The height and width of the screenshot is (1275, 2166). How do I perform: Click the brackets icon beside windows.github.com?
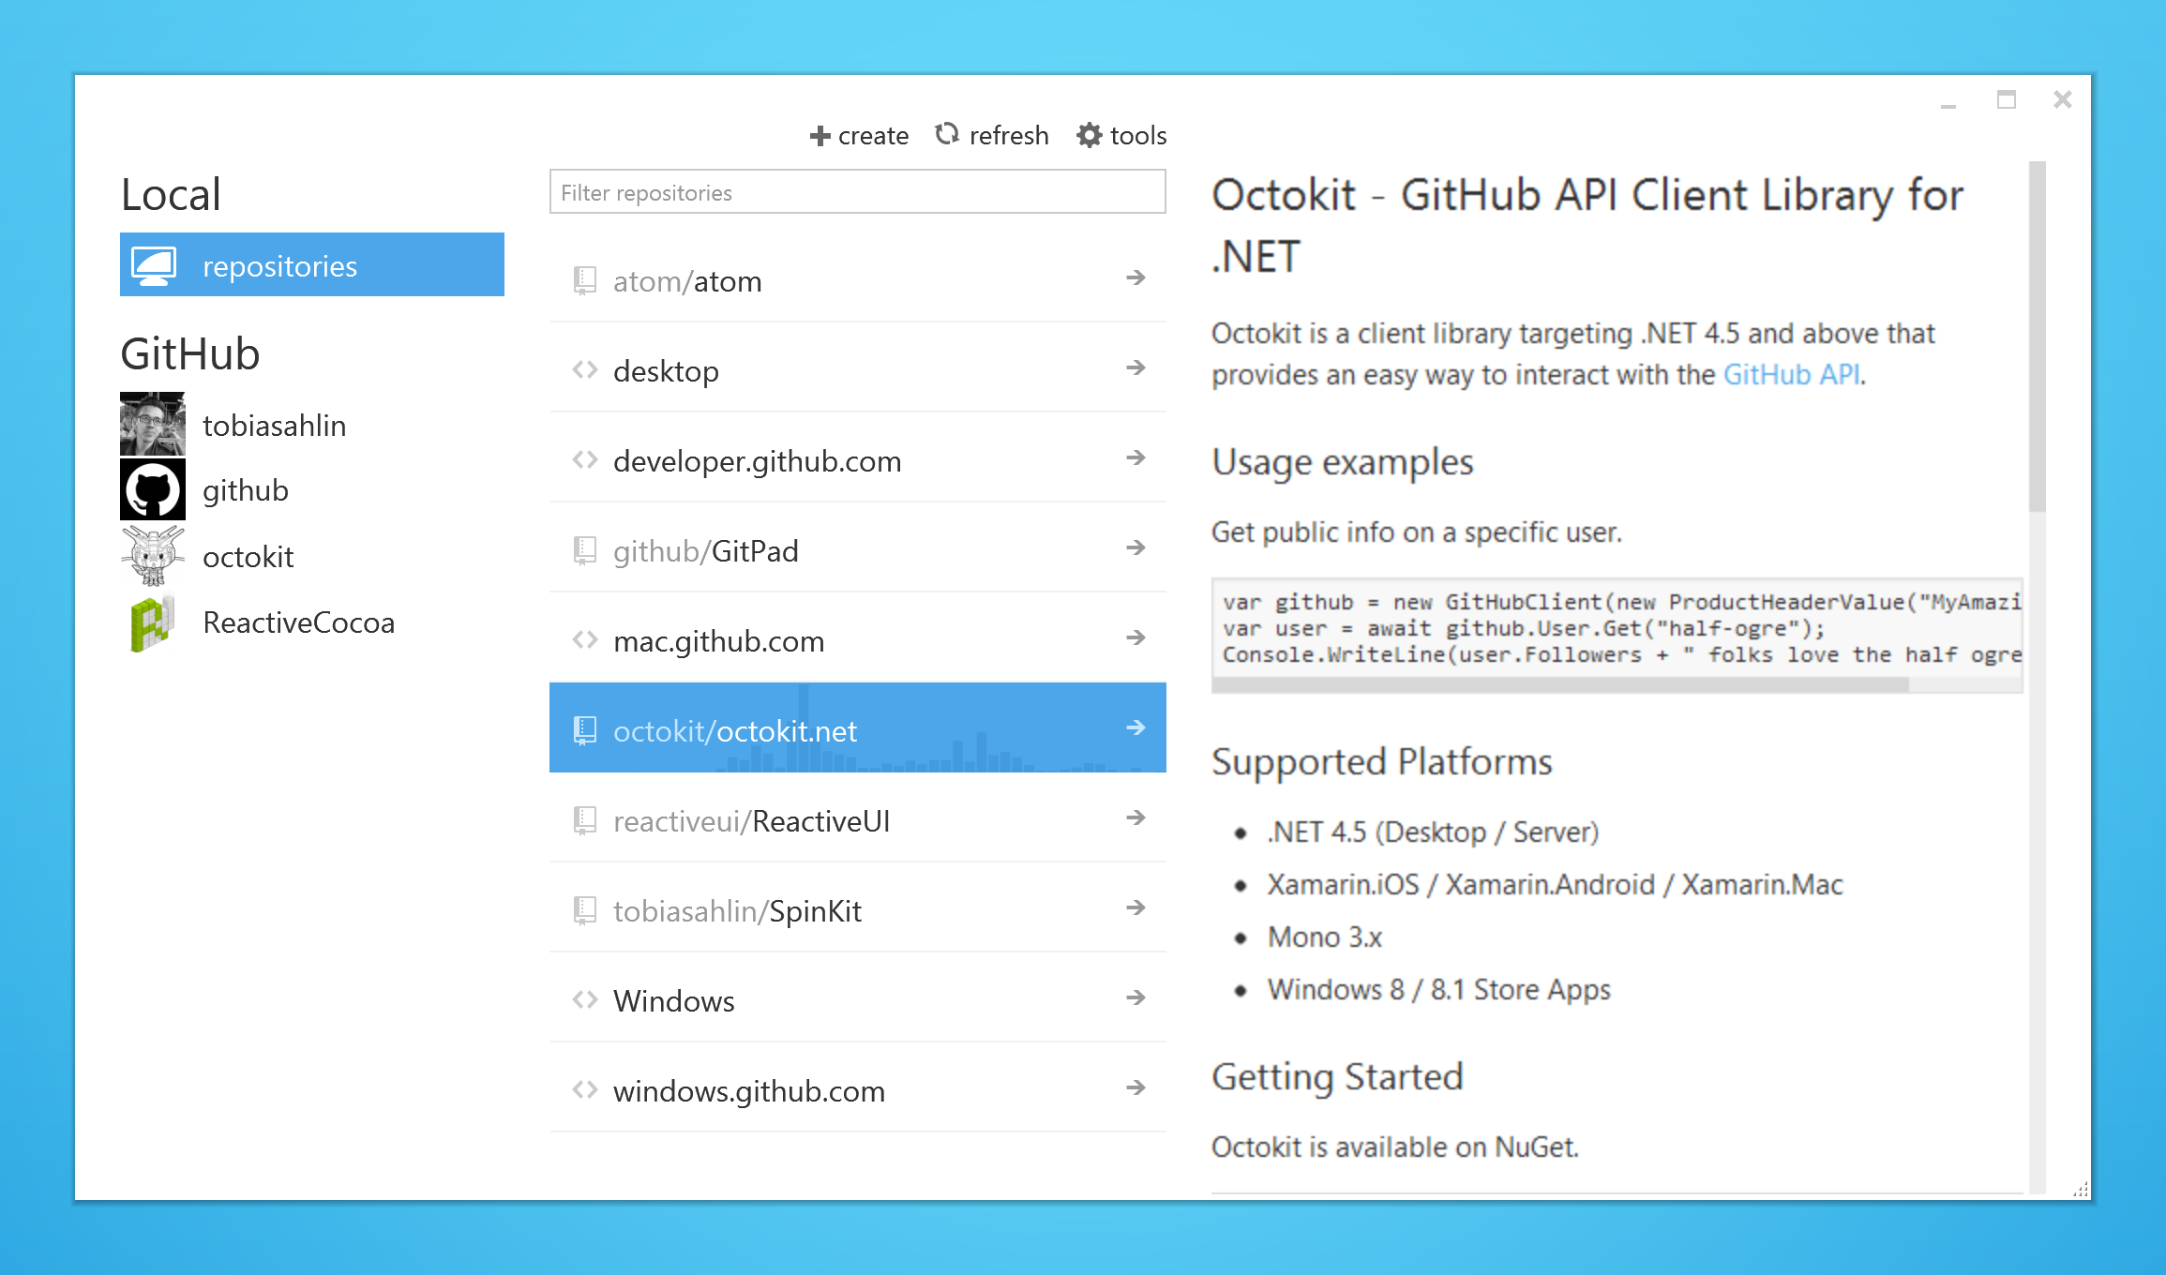pyautogui.click(x=585, y=1090)
